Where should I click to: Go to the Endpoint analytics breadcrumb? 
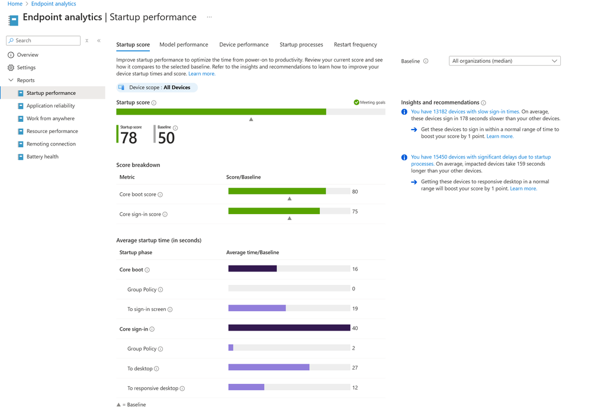[x=53, y=4]
